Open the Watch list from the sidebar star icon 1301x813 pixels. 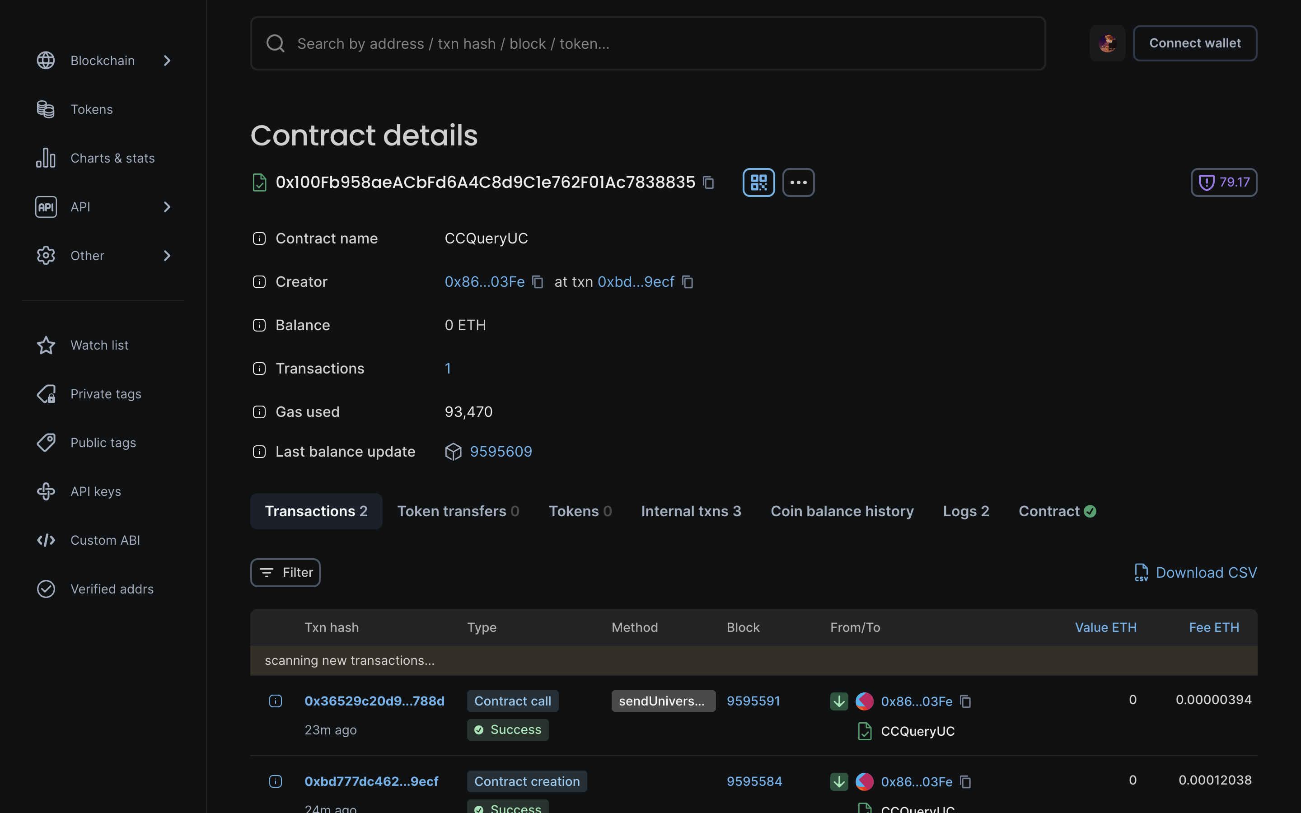click(46, 345)
